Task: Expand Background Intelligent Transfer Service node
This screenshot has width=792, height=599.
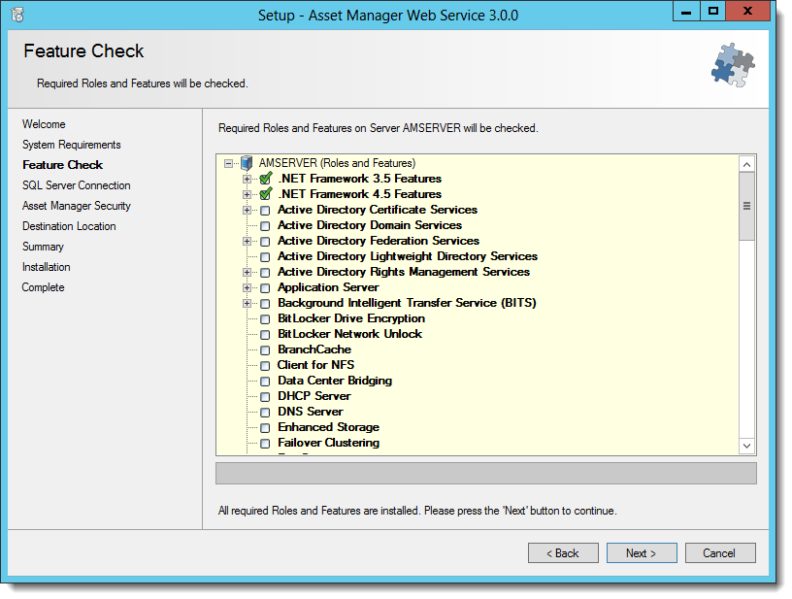Action: pos(247,304)
